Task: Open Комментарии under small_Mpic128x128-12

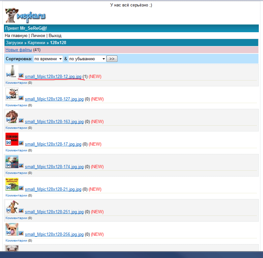Action: coord(16,83)
